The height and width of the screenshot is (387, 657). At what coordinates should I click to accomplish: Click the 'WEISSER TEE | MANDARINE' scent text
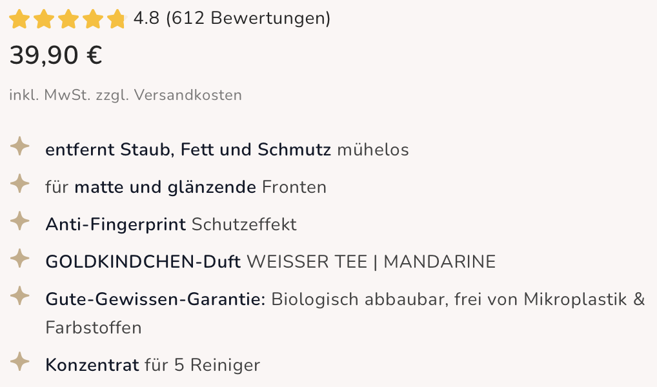point(371,262)
